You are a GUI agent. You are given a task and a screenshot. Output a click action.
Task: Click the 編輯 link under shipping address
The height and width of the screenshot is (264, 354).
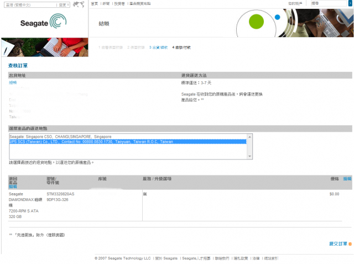point(13,82)
